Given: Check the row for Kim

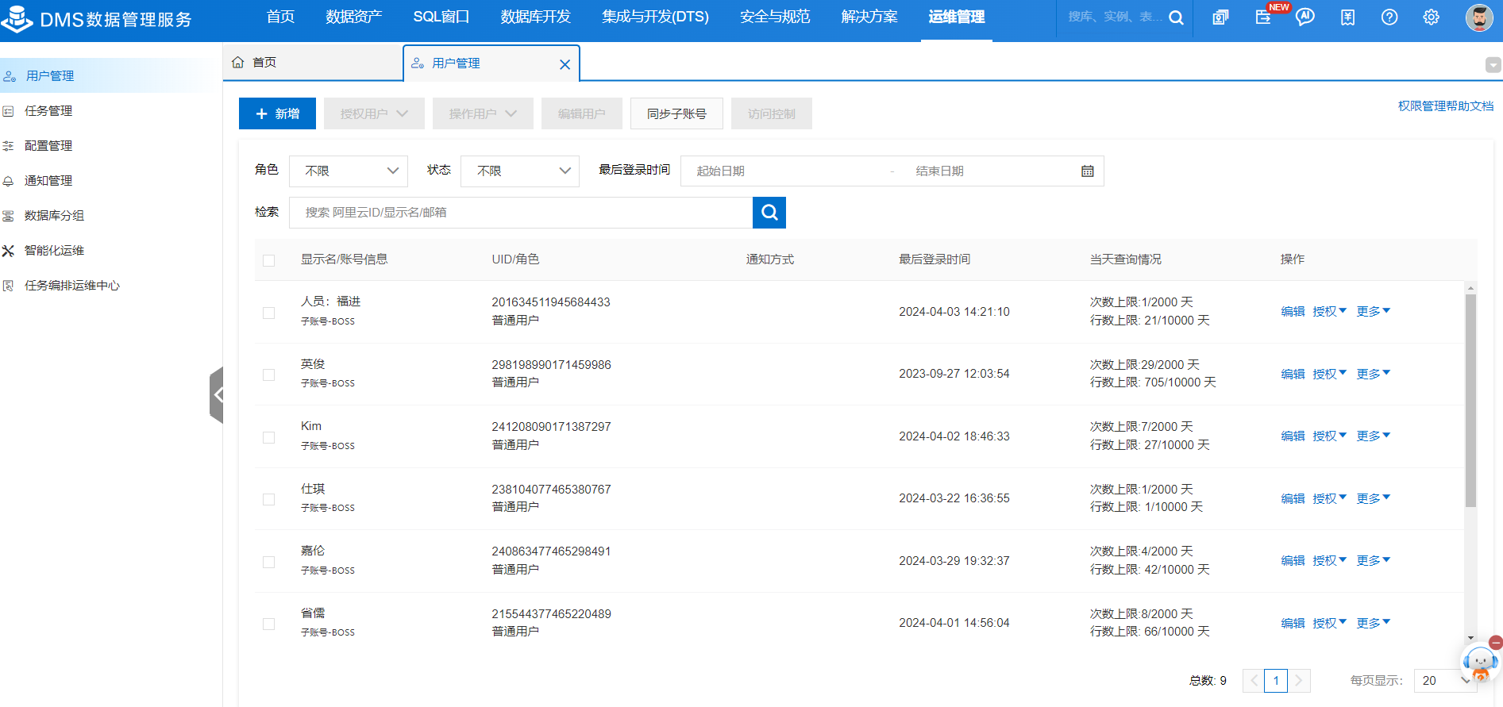Looking at the screenshot, I should click(x=268, y=437).
